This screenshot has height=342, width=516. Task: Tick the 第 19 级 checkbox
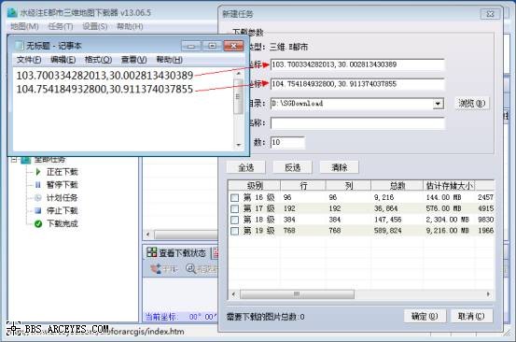pos(234,231)
